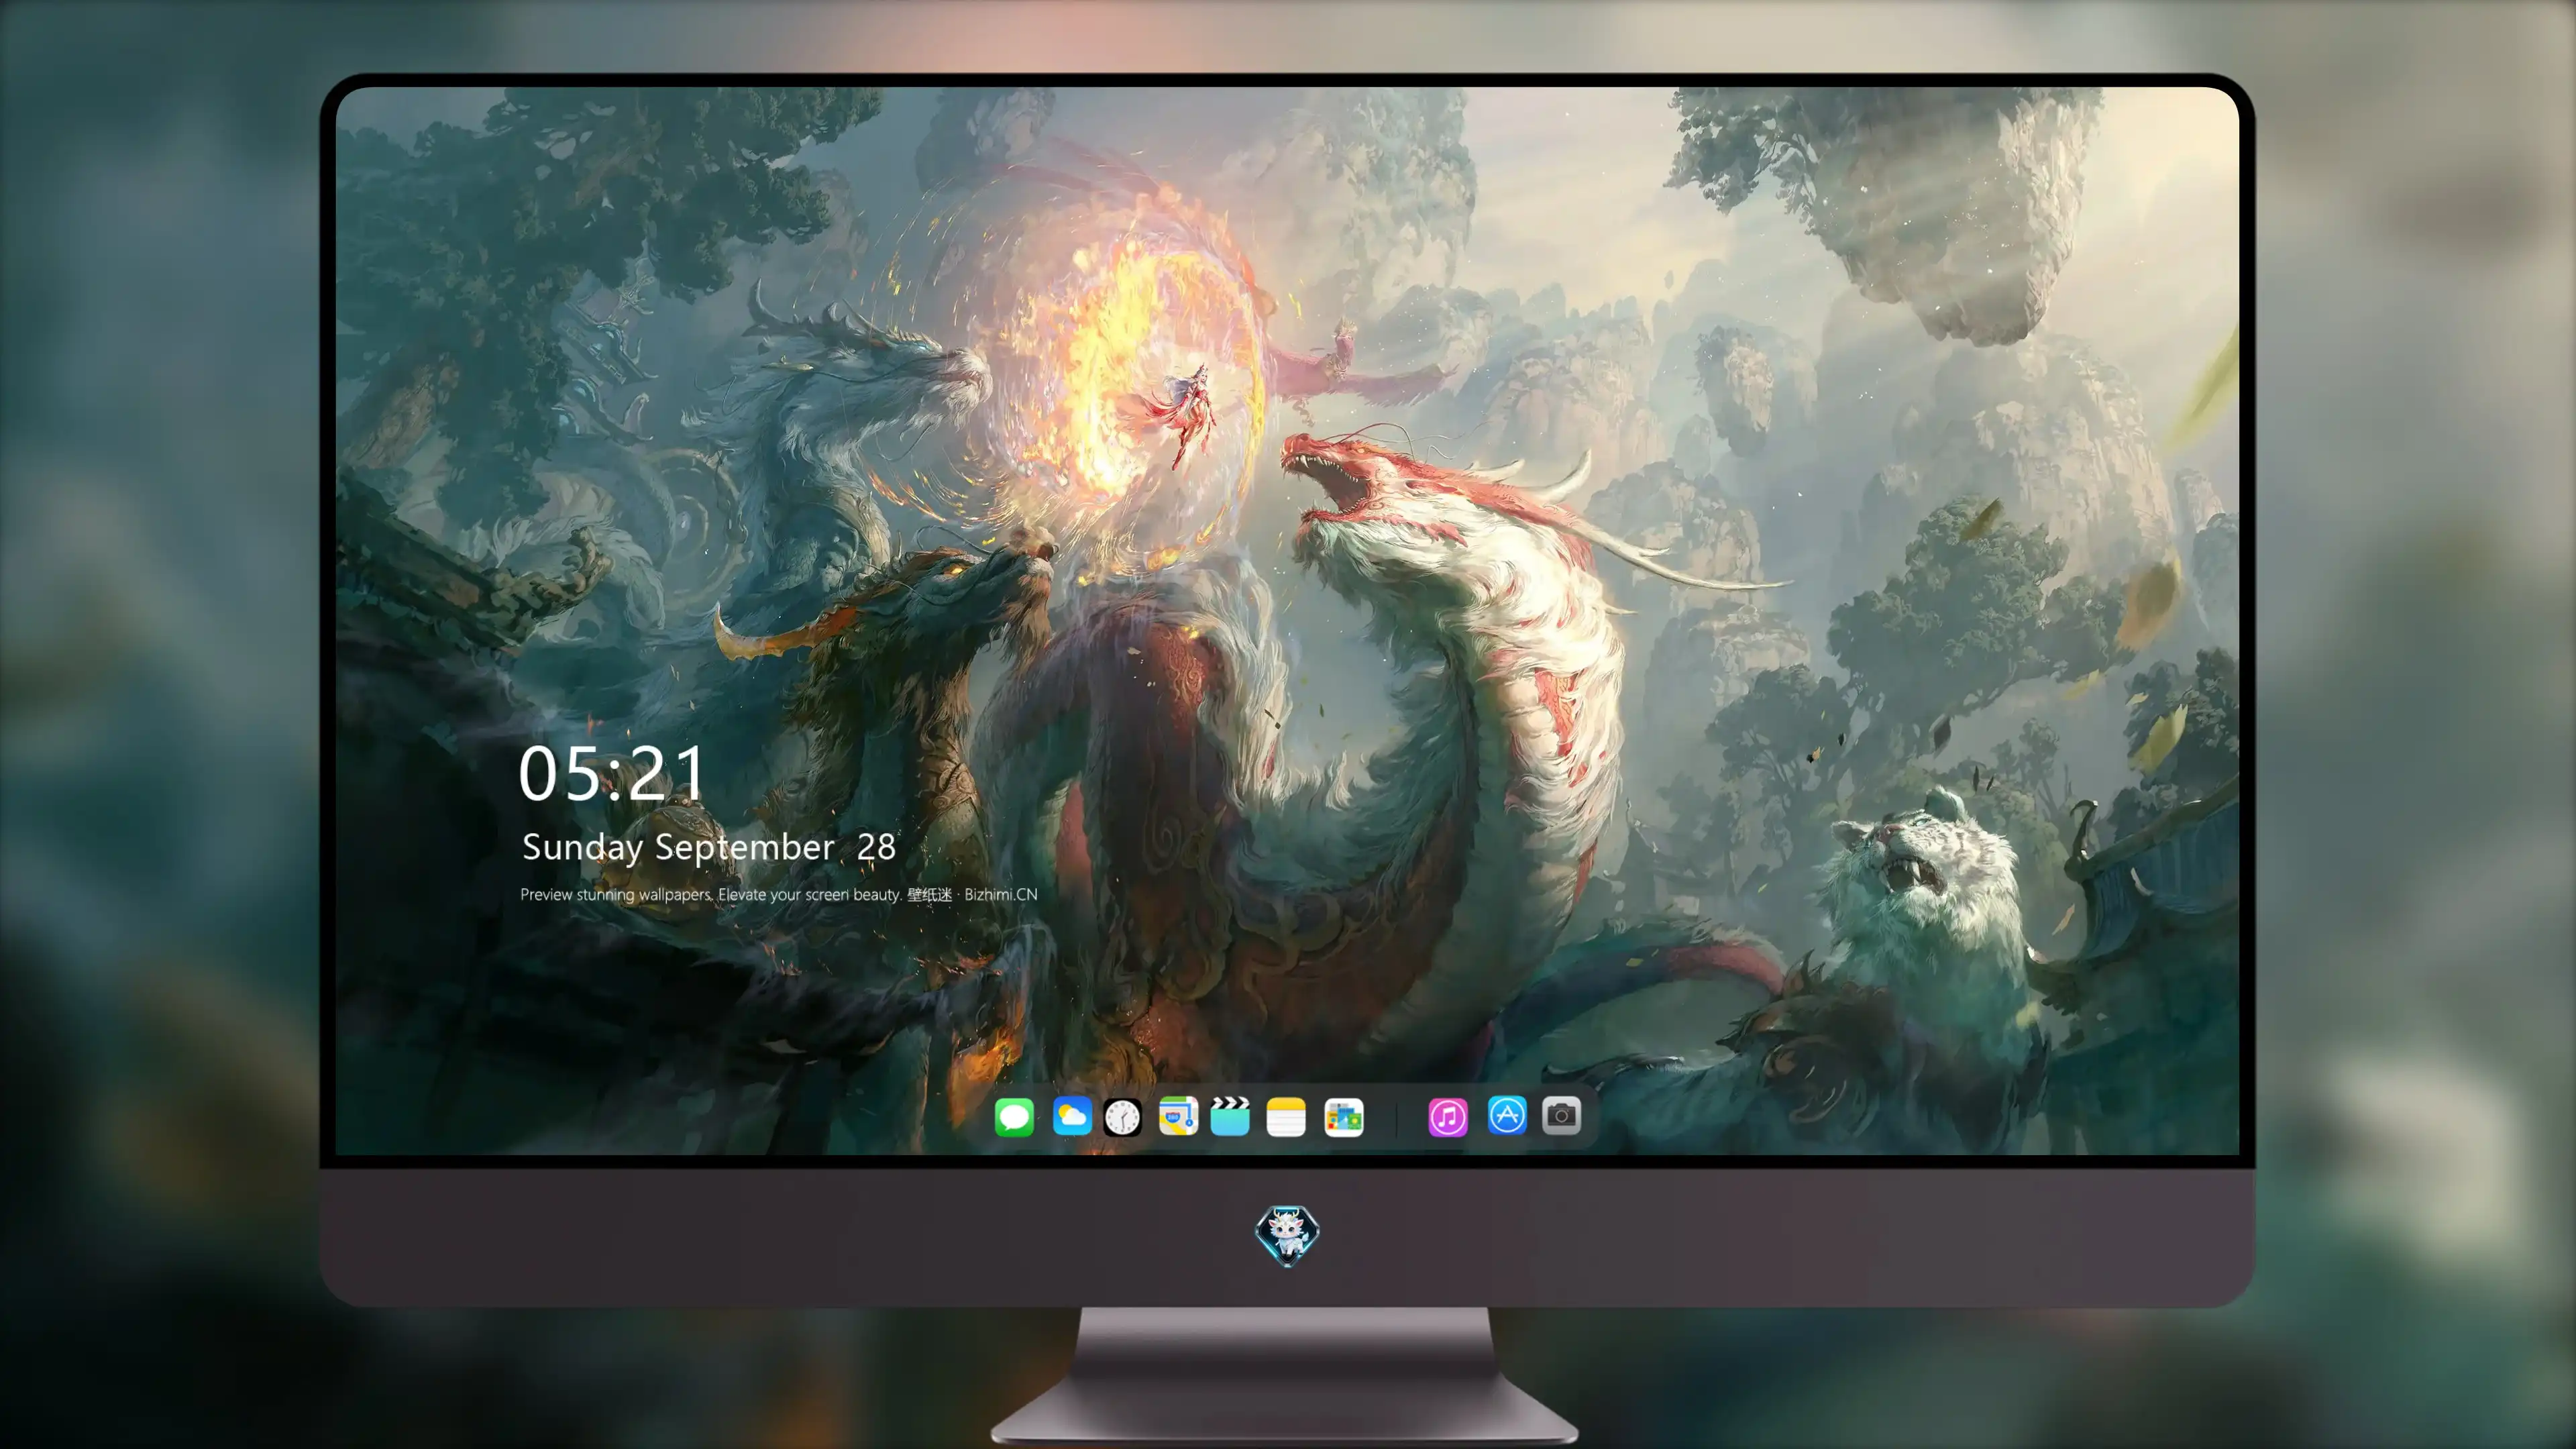Open the Camera app in the dock
The width and height of the screenshot is (2576, 1449).
1561,1115
